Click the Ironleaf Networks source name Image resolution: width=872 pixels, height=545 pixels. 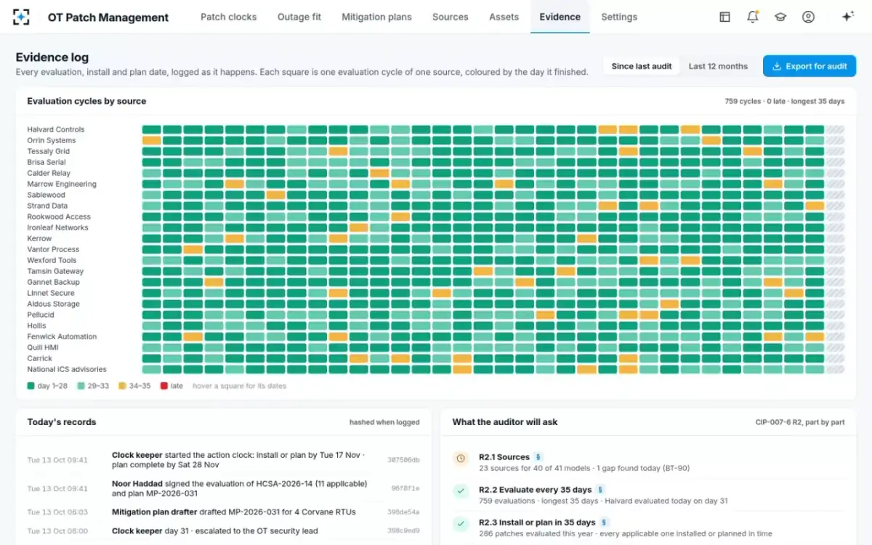coord(57,227)
